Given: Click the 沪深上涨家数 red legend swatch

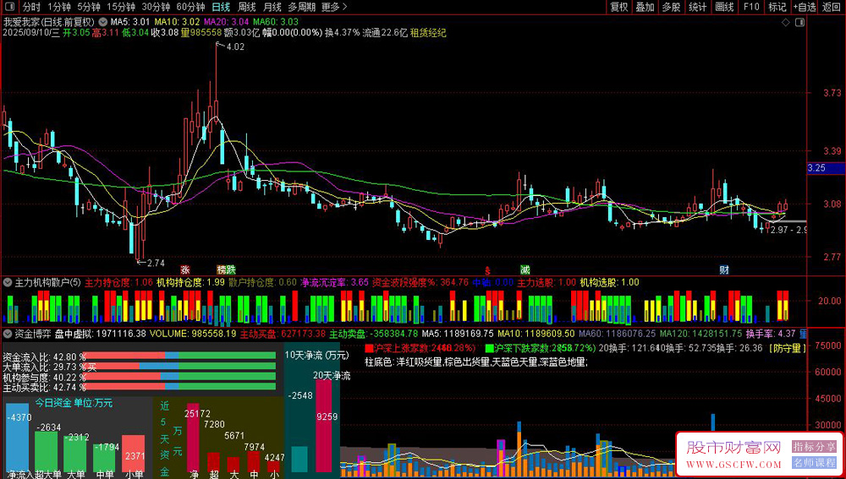Looking at the screenshot, I should [369, 347].
